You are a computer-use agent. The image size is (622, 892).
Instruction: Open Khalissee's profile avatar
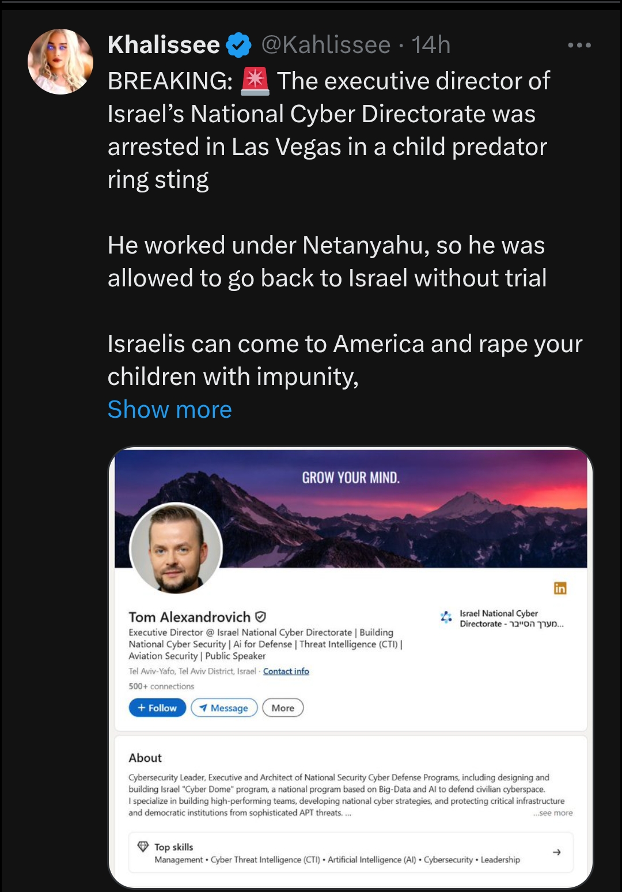pyautogui.click(x=60, y=62)
